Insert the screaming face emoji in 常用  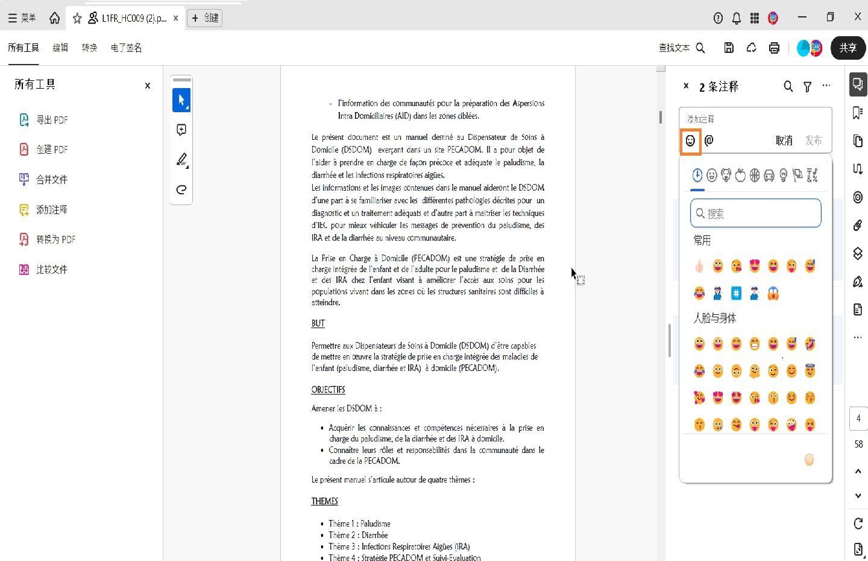[773, 294]
